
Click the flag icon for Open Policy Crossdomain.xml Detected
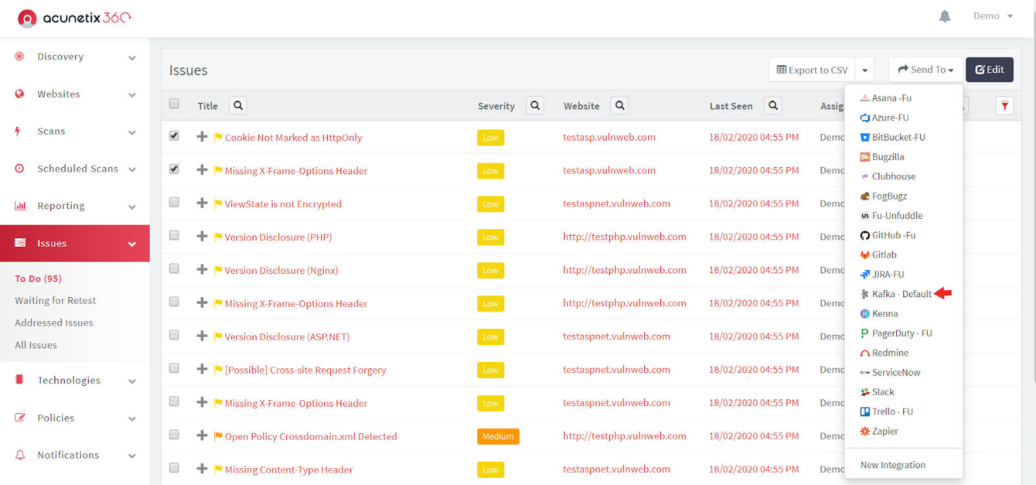pos(218,436)
